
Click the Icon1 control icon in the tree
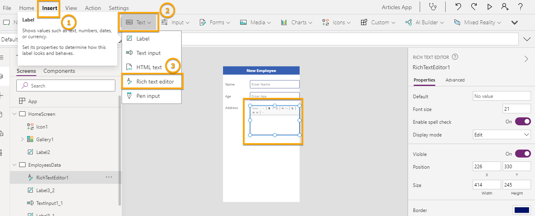pyautogui.click(x=30, y=126)
